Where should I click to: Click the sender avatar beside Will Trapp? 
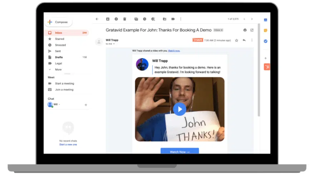click(99, 42)
